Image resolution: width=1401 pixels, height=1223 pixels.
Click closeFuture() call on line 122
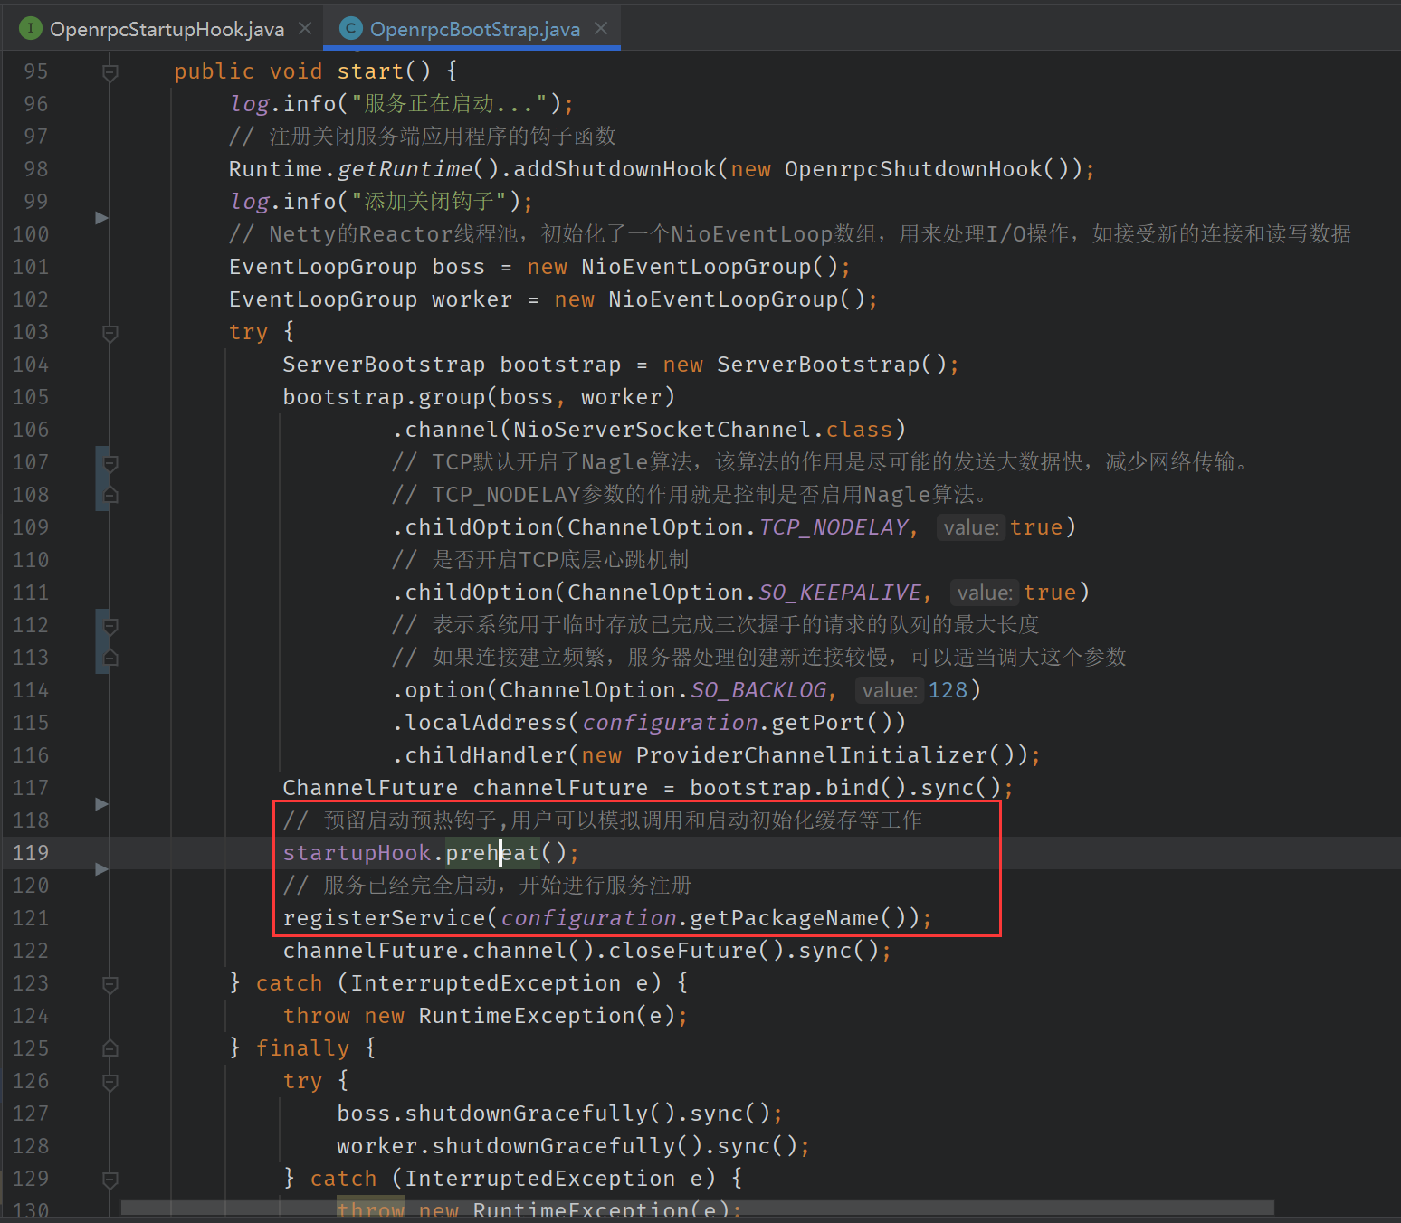[690, 951]
